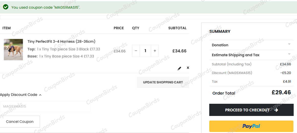Click the dog harness product thumbnail
This screenshot has width=297, height=133.
pos(13,50)
